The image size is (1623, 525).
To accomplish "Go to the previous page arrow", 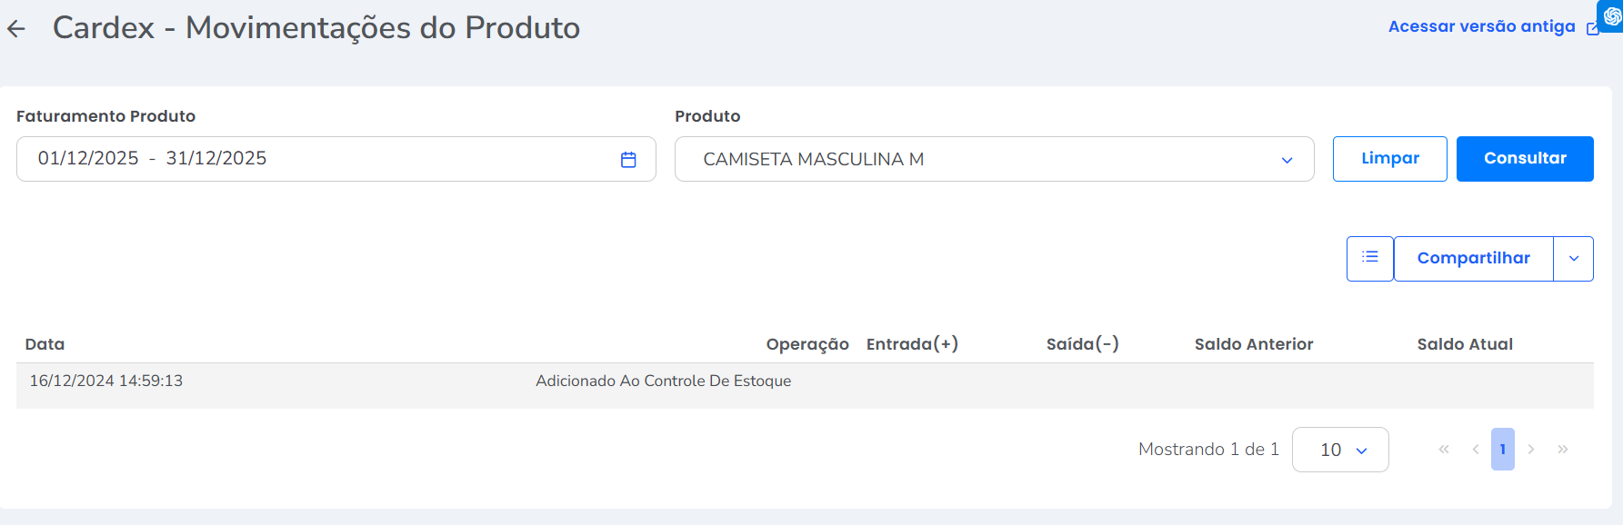I will click(x=1475, y=450).
